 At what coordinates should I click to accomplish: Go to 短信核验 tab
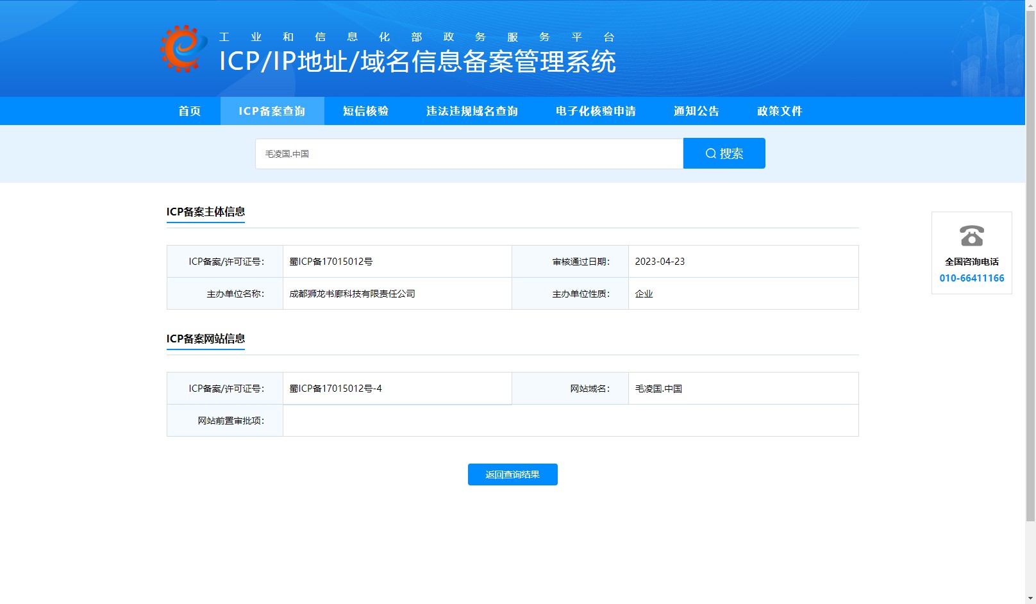pos(366,111)
